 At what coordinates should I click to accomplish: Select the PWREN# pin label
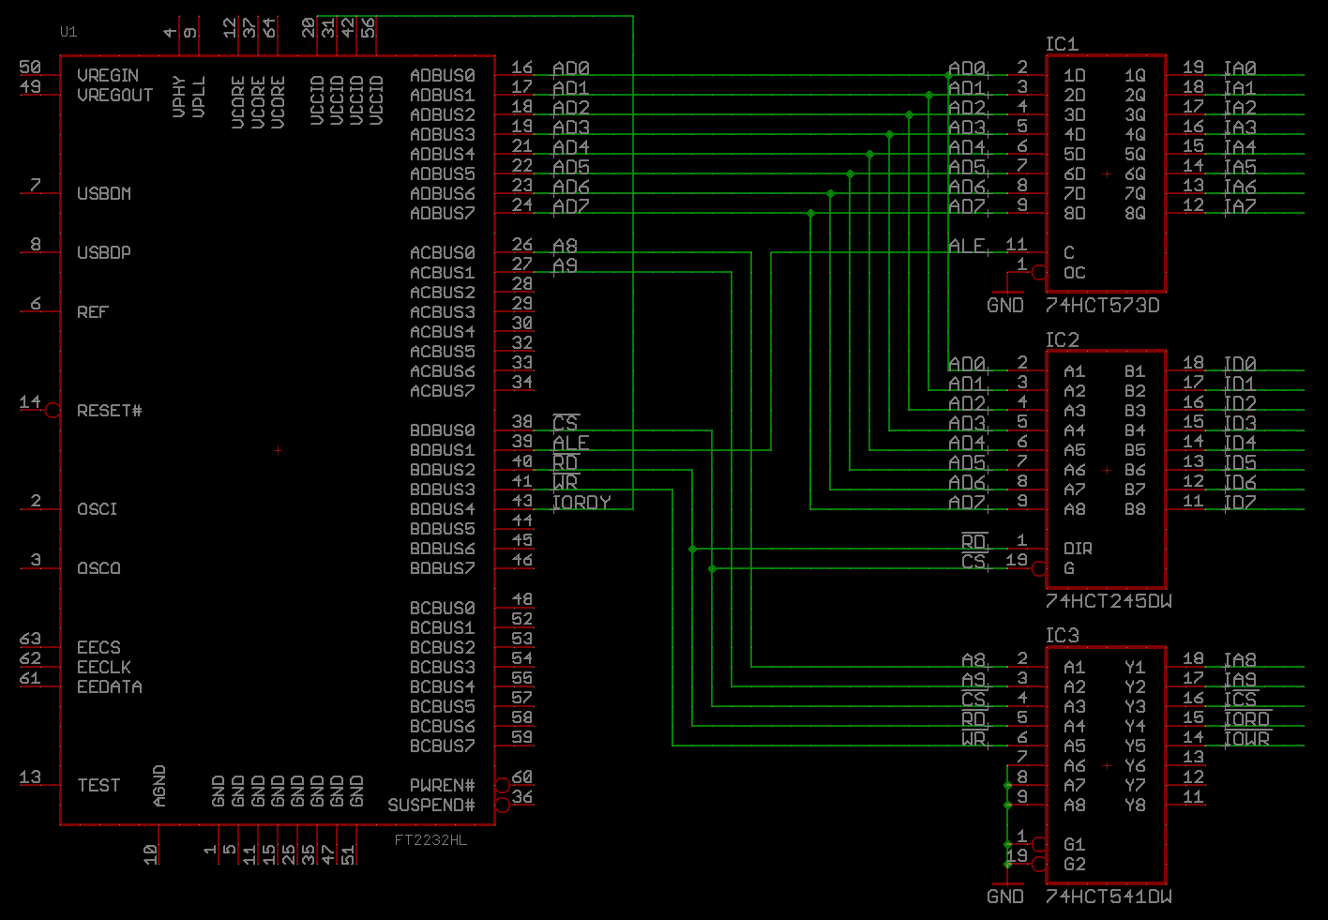click(443, 785)
